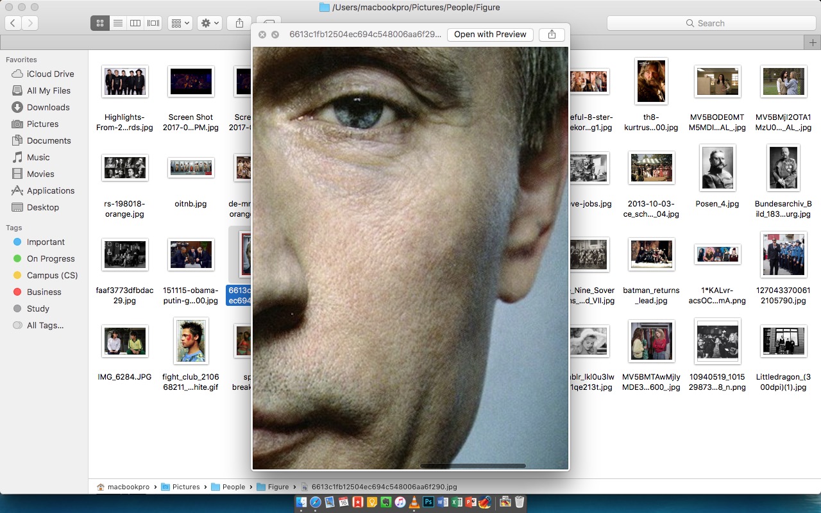Go back with the Finder back arrow
The image size is (821, 513).
13,23
